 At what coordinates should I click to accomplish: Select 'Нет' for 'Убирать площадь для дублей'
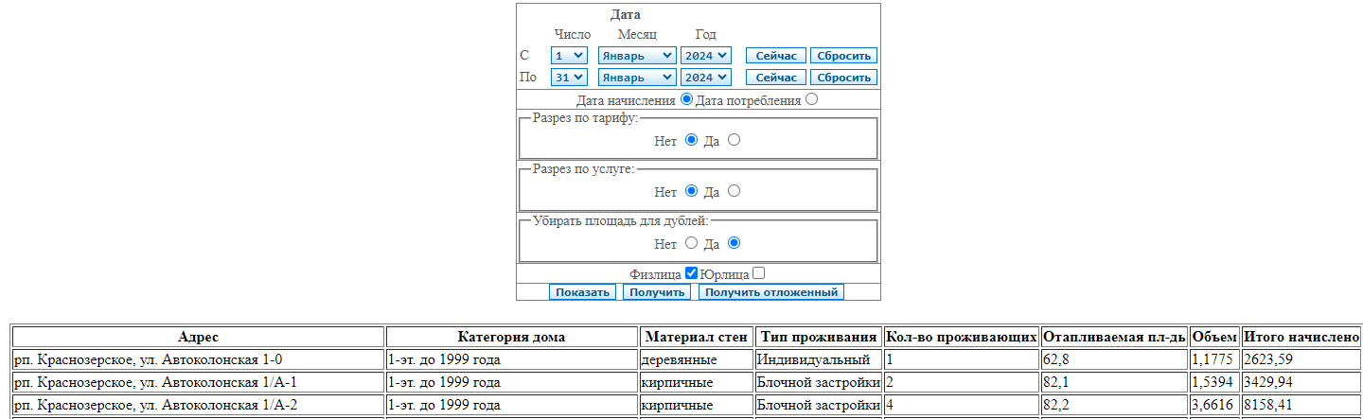[x=691, y=243]
